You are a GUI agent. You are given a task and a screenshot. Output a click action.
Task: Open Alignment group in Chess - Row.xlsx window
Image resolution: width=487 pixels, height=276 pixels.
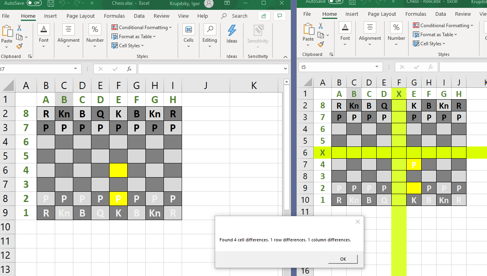click(370, 34)
